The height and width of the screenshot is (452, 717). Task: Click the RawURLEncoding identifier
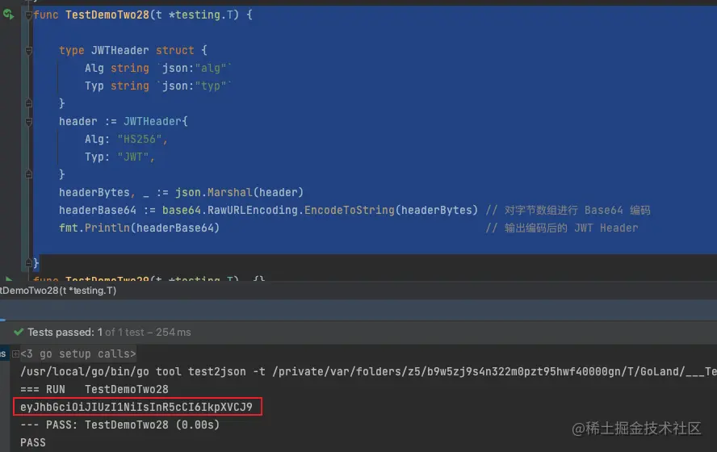point(253,210)
